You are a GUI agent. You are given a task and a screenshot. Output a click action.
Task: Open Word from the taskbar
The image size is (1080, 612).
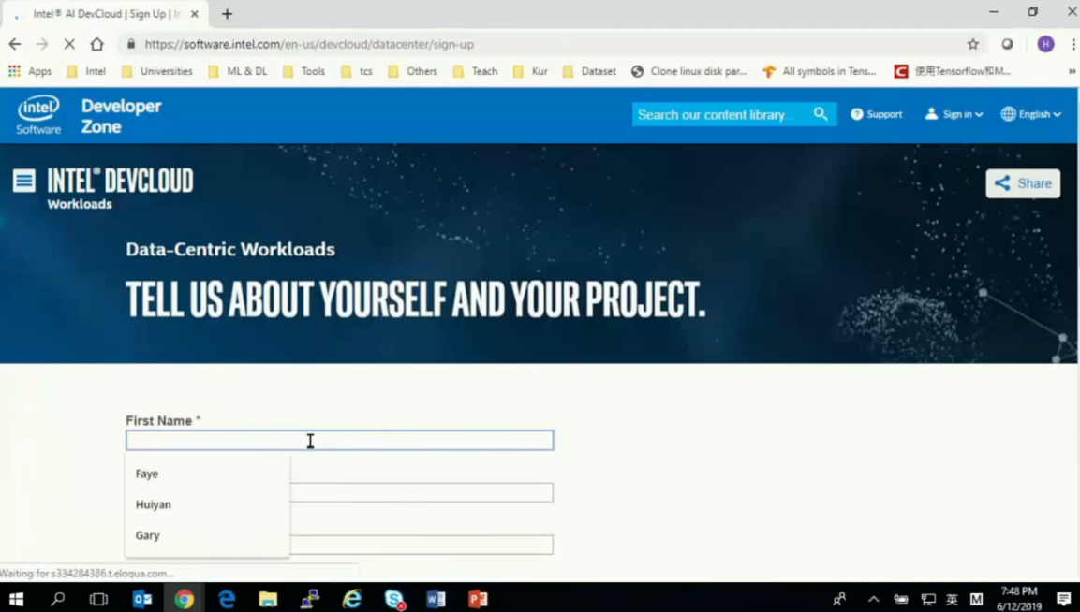click(x=436, y=599)
